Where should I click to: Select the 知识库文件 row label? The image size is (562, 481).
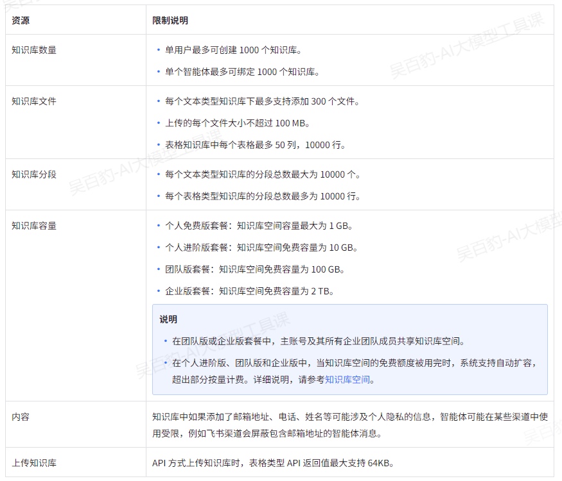tap(34, 101)
